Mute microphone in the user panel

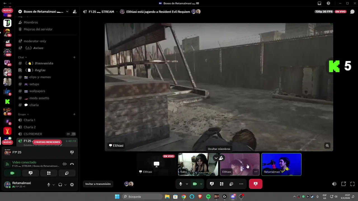click(x=49, y=185)
